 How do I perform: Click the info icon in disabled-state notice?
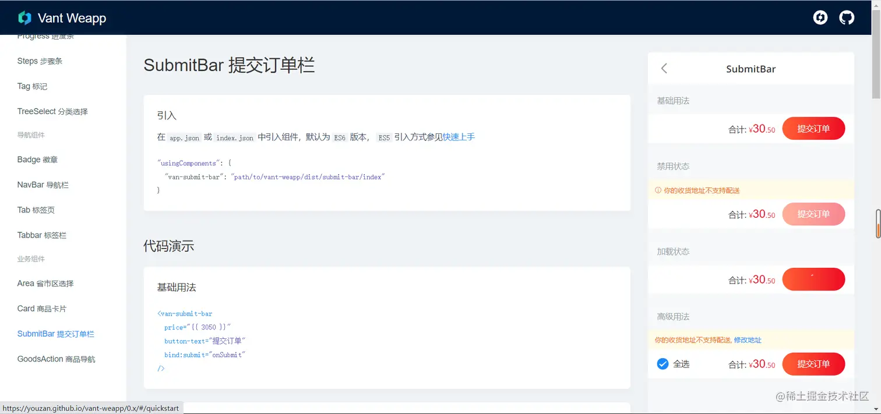658,190
